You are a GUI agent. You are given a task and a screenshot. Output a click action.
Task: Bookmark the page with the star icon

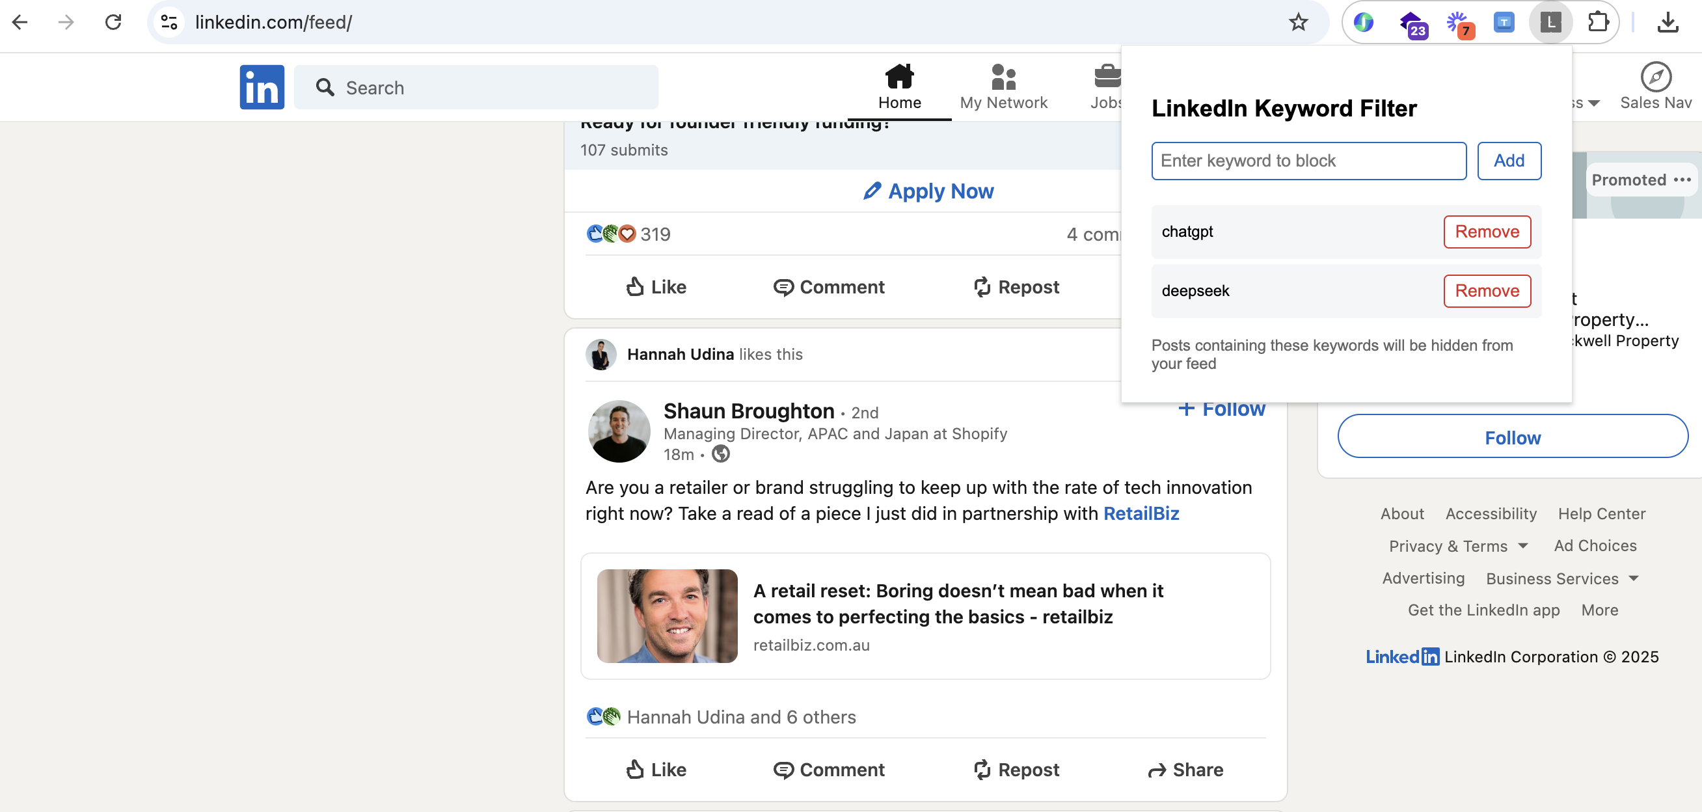[x=1299, y=23]
